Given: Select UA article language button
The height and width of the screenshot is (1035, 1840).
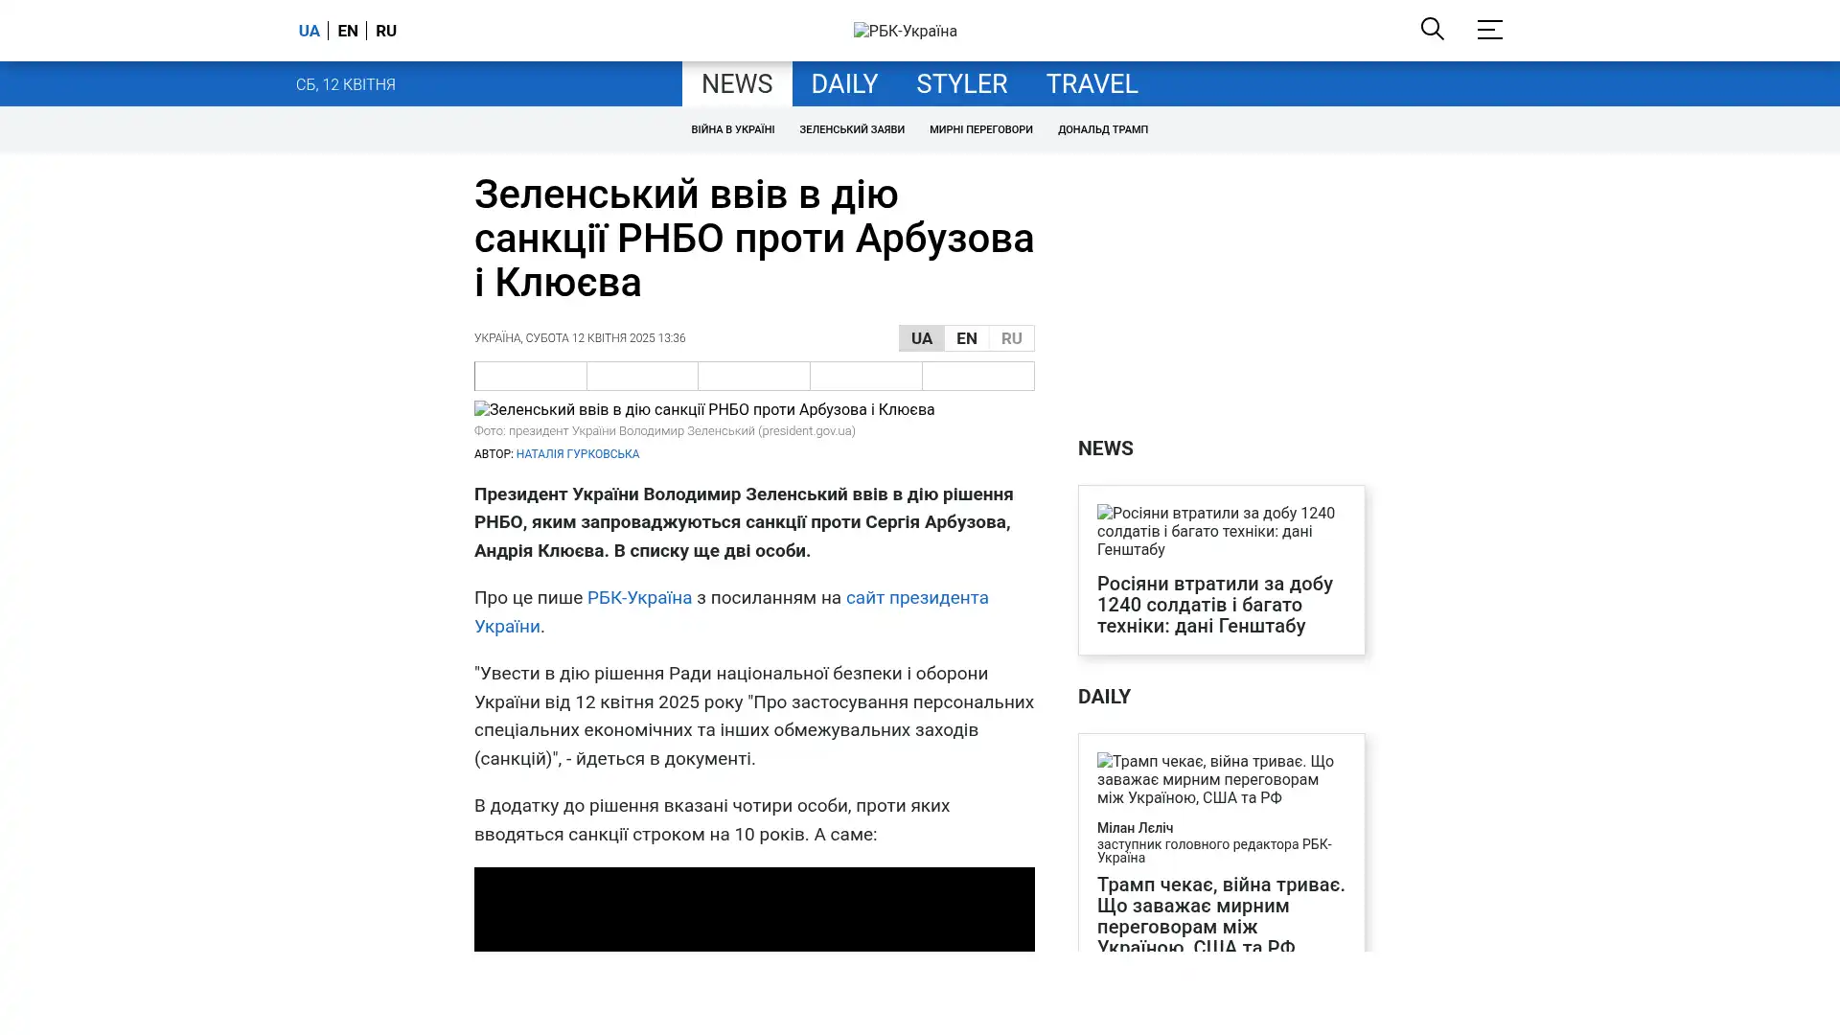Looking at the screenshot, I should tap(921, 338).
